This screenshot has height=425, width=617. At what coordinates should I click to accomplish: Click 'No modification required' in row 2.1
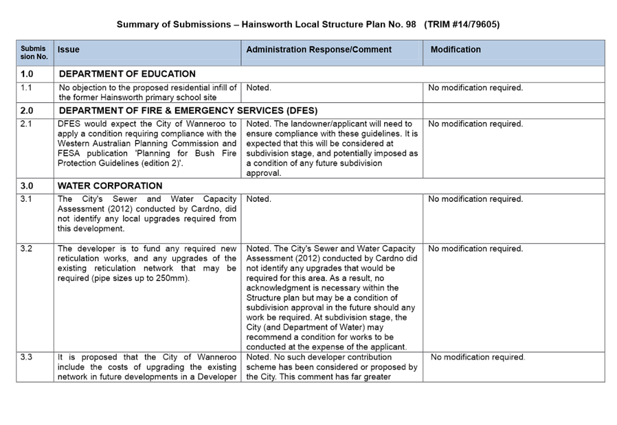click(475, 124)
